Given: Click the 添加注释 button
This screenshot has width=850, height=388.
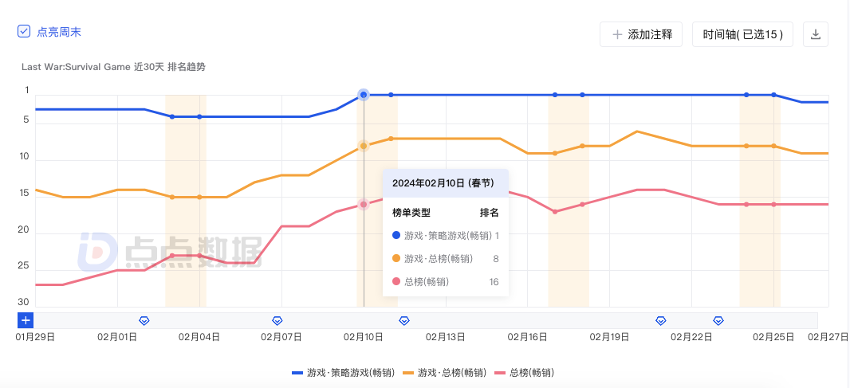Looking at the screenshot, I should pos(641,34).
